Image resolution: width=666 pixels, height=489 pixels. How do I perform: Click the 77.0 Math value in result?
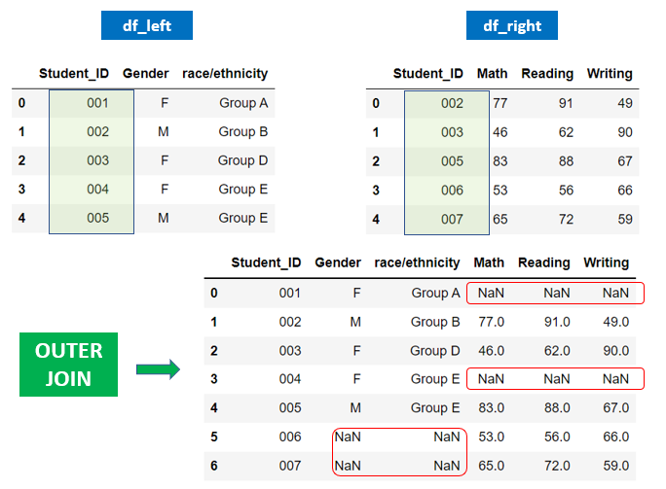coord(490,321)
